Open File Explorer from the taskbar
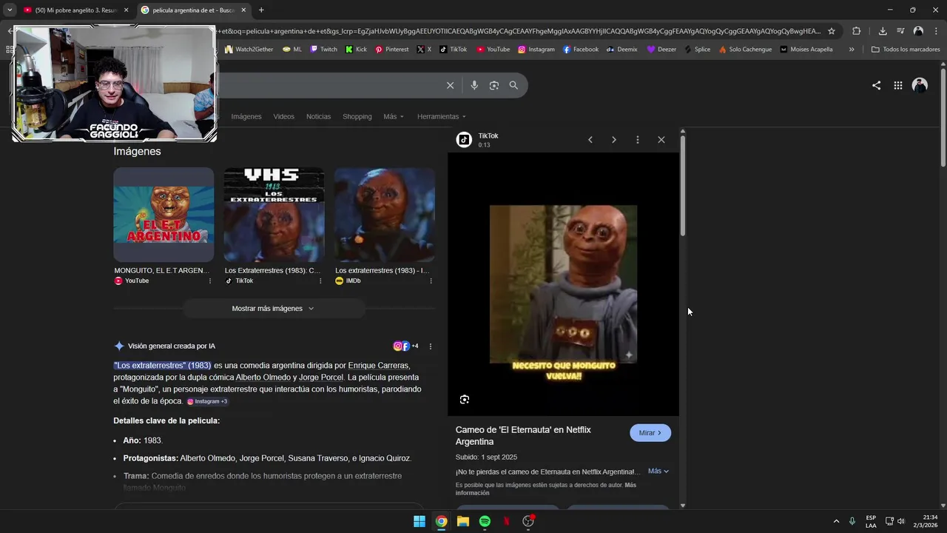947x533 pixels. [463, 521]
